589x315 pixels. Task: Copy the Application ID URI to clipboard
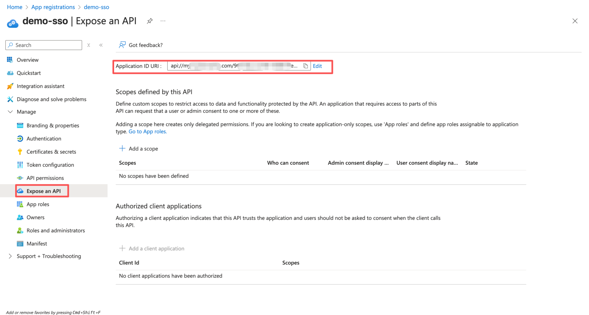click(306, 66)
